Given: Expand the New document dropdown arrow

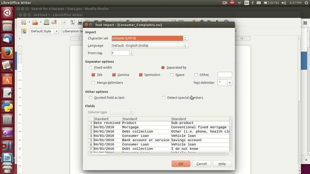Looking at the screenshot, I should pos(29,22).
